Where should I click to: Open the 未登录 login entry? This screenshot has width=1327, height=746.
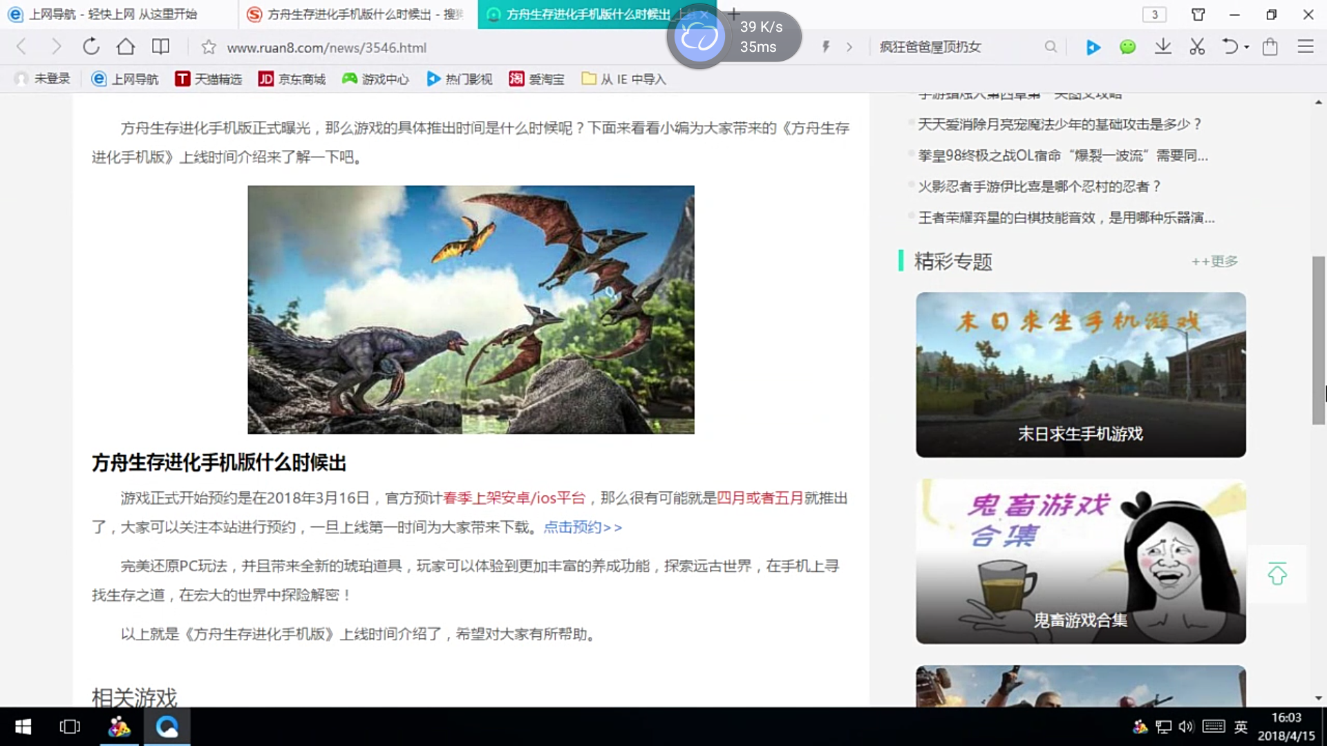click(43, 79)
